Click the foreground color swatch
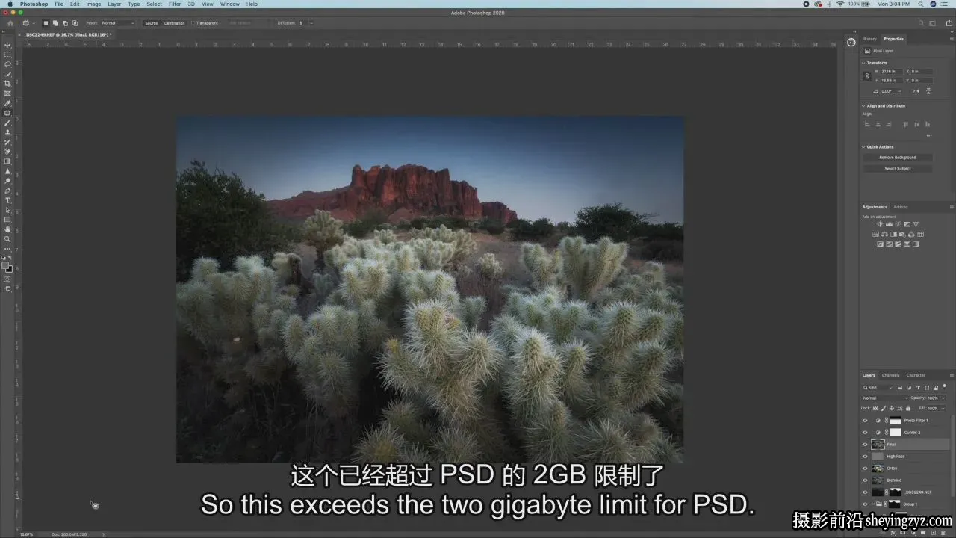 (x=5, y=265)
